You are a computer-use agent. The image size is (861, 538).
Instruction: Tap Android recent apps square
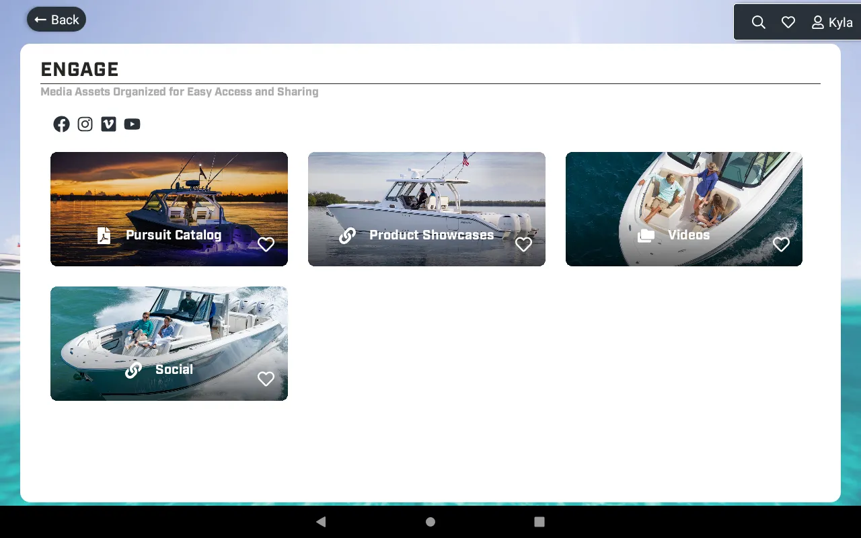click(x=539, y=521)
